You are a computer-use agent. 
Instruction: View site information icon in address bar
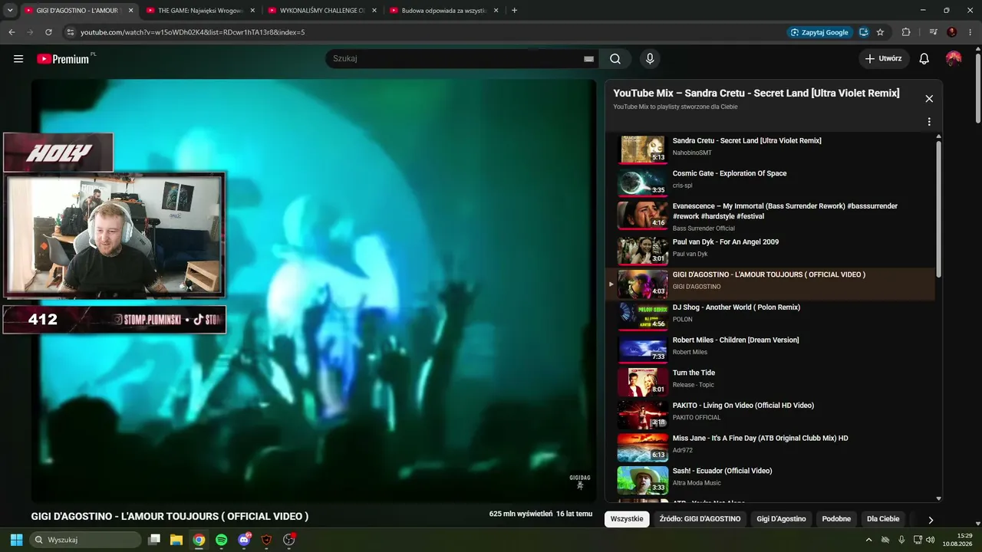[x=70, y=32]
